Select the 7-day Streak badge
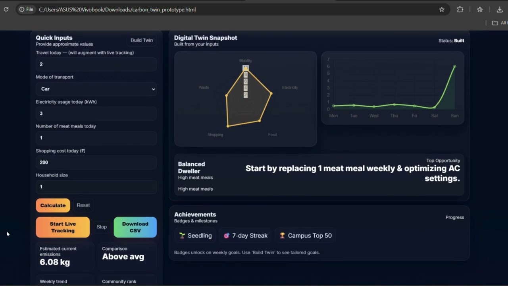 click(x=245, y=236)
